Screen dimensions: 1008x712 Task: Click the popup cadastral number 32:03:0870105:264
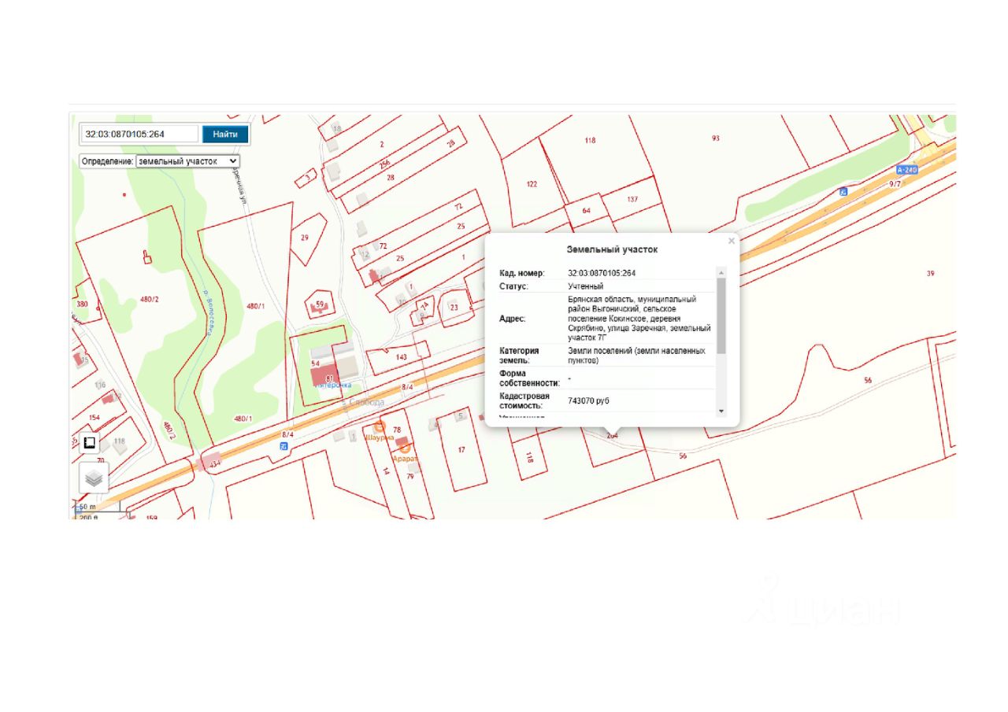click(x=602, y=273)
